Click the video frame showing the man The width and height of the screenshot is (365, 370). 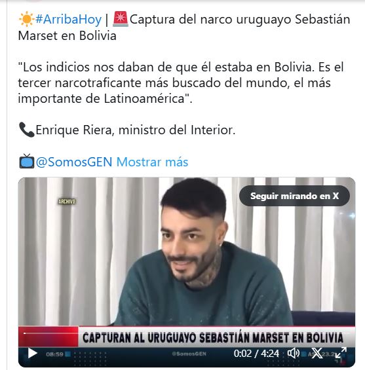pyautogui.click(x=187, y=251)
